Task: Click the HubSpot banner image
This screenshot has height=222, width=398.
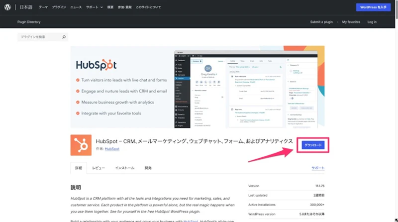Action: 198,87
